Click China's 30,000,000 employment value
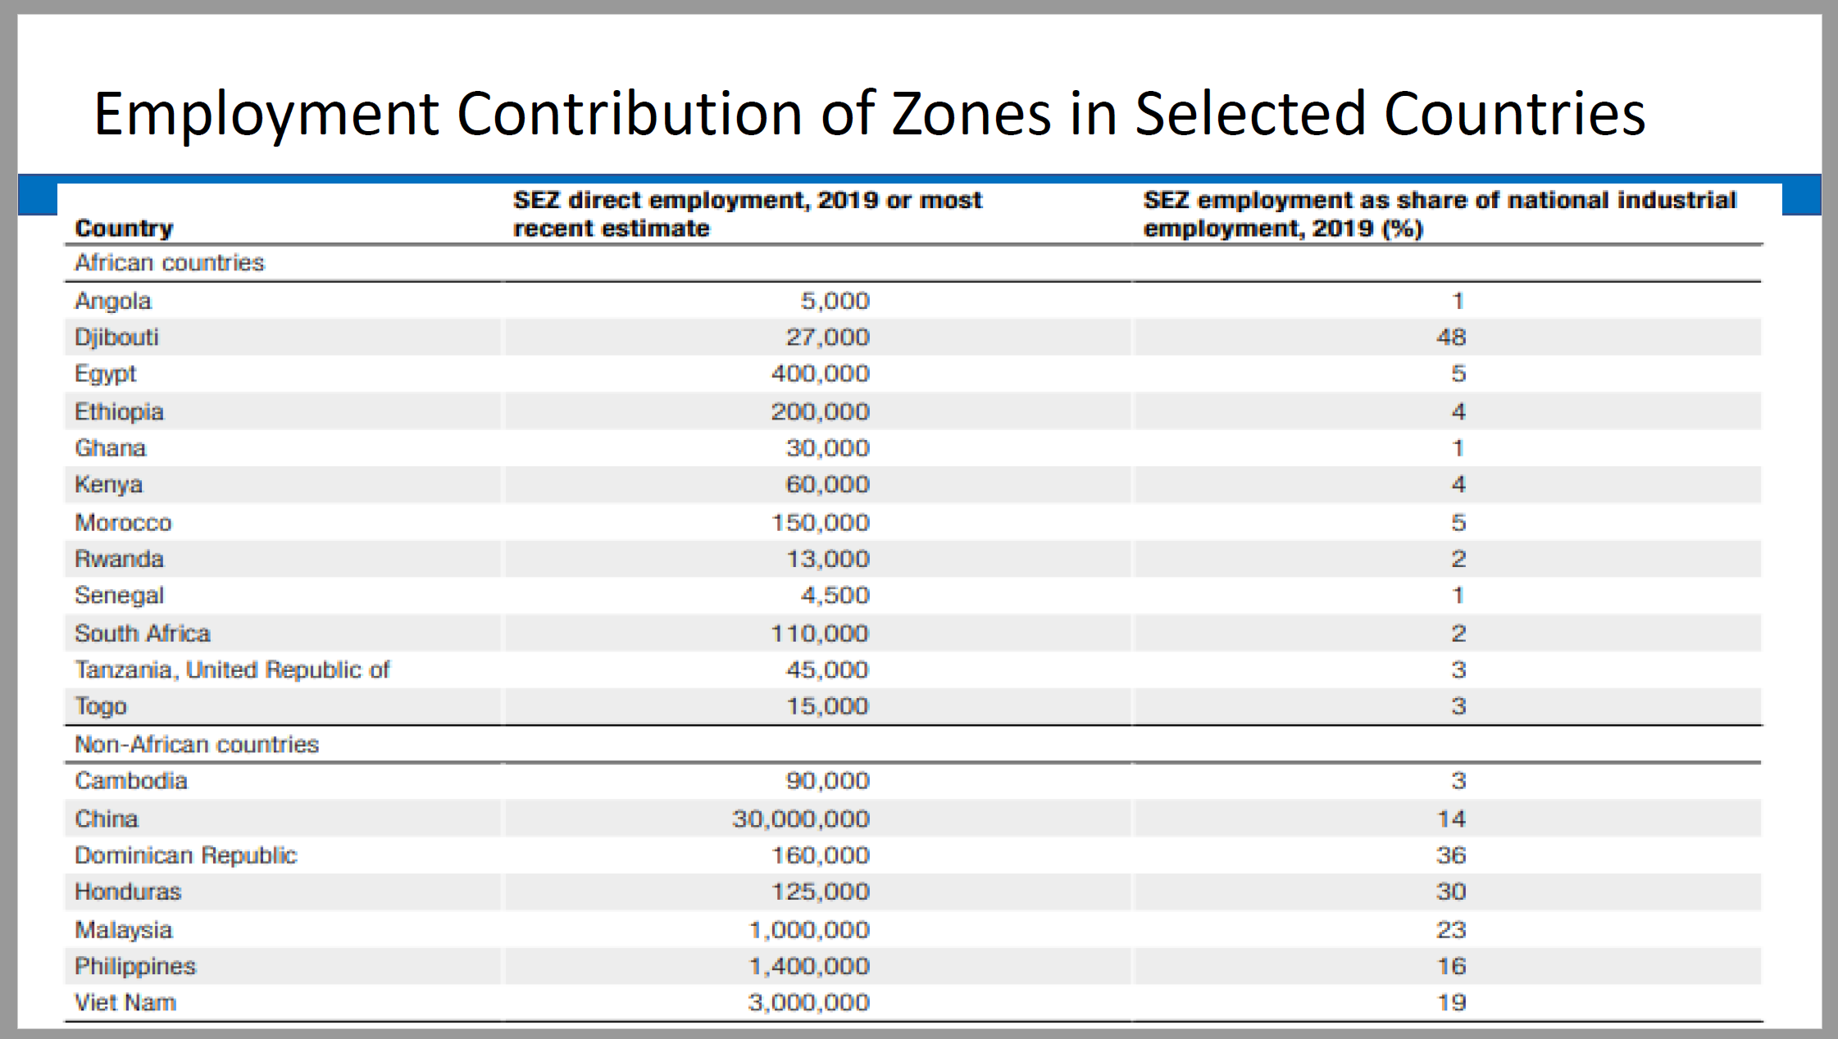 (801, 819)
